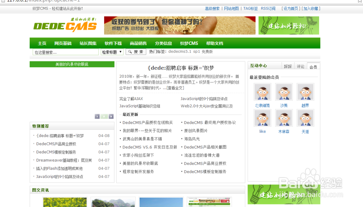Open headline {dede:招聘启事 标题='织梦

pos(180,68)
